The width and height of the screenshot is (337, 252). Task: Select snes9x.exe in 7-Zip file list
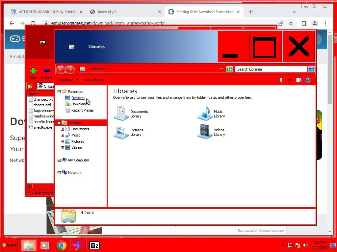(43, 127)
